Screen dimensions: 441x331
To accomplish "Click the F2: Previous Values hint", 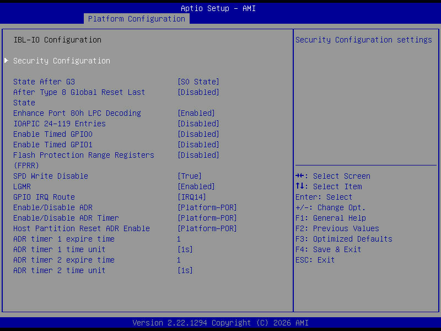I will tap(337, 228).
